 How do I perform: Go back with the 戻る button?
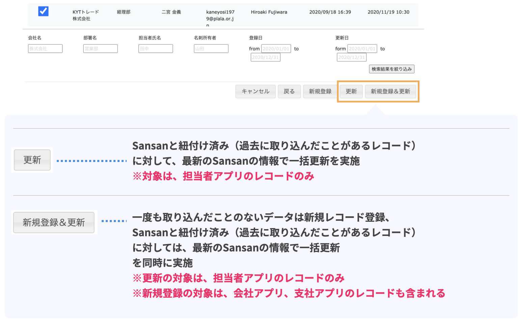[x=289, y=91]
